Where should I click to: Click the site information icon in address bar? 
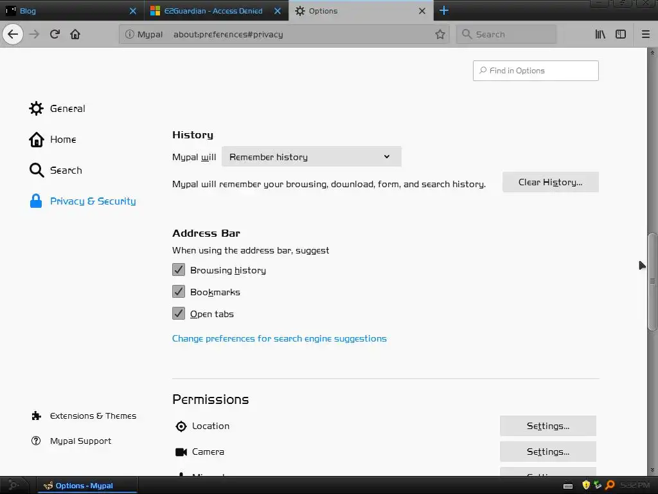(x=130, y=35)
